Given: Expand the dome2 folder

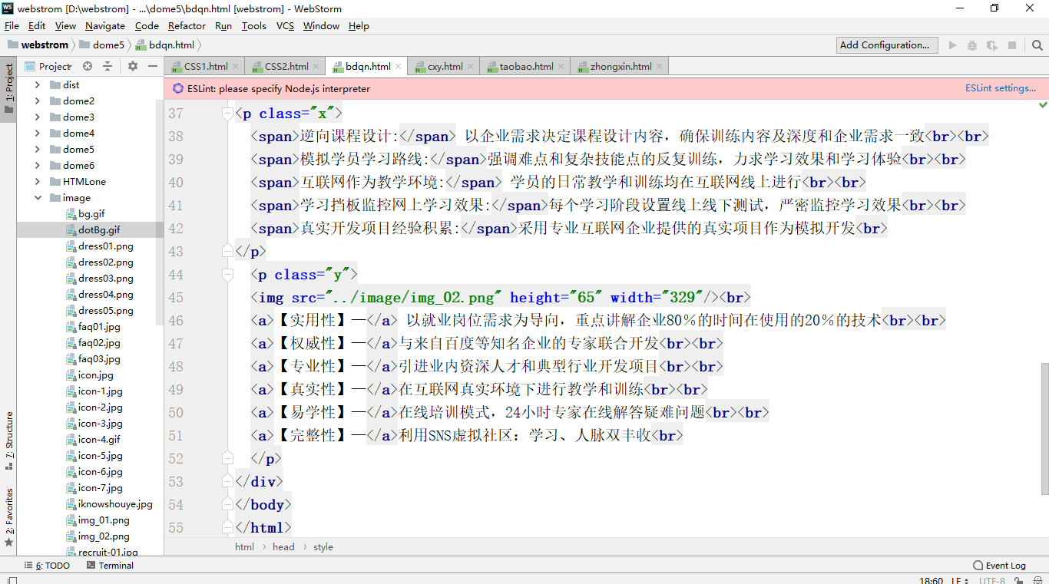Looking at the screenshot, I should click(x=37, y=101).
